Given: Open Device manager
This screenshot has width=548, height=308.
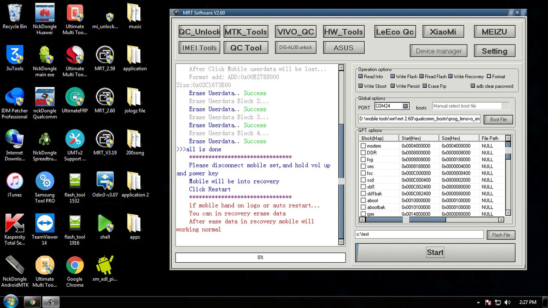Looking at the screenshot, I should click(439, 51).
